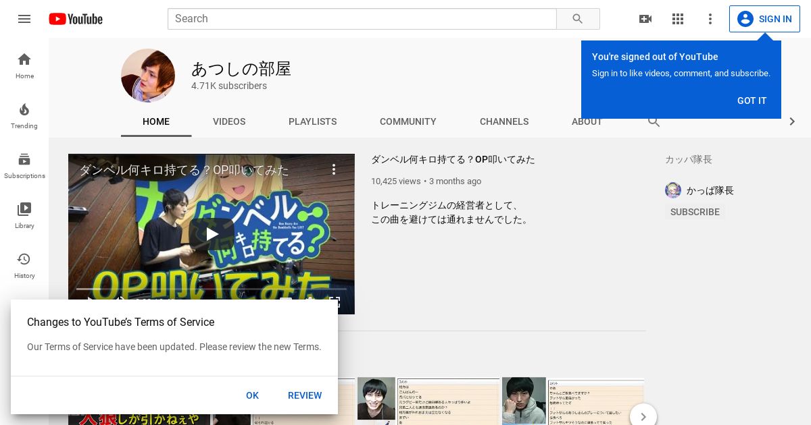Screen dimensions: 811x425
Task: Switch to the COMMUNITY tab
Action: pos(408,121)
